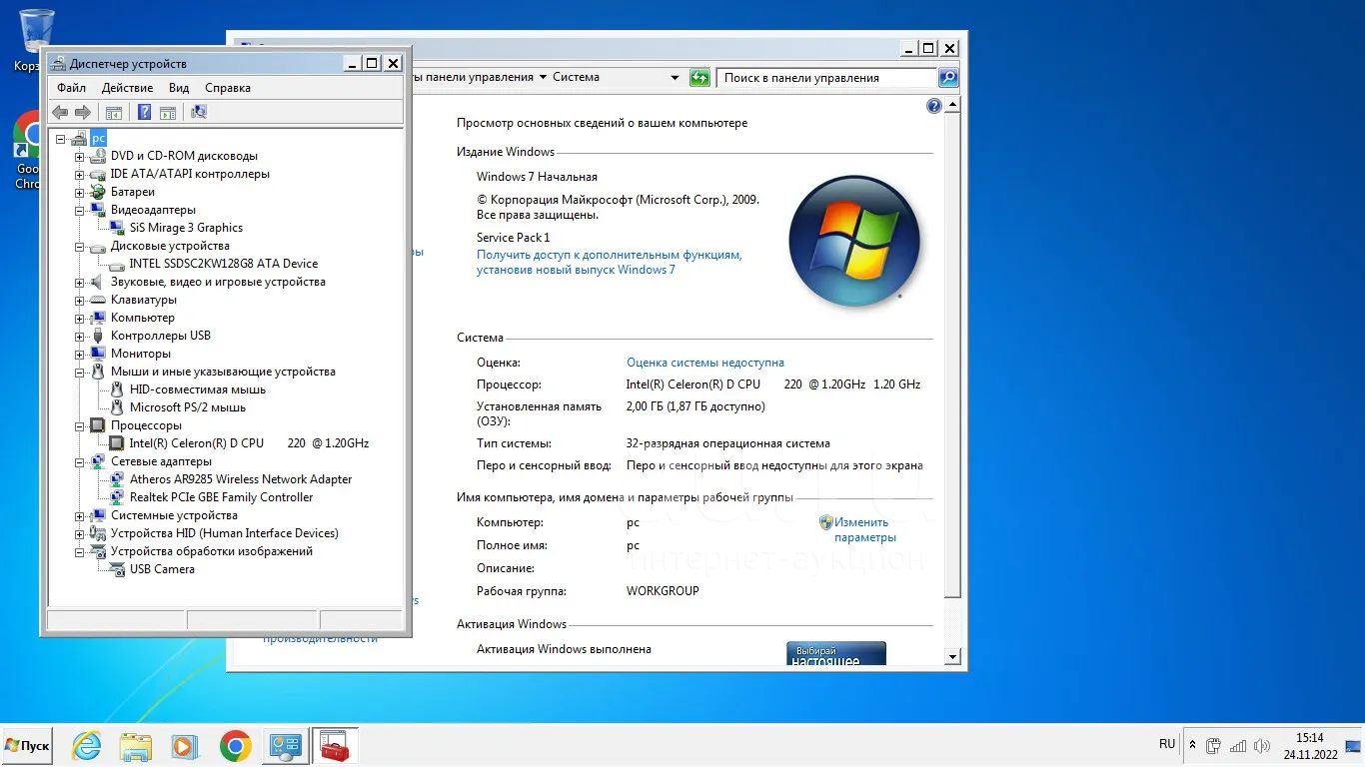The width and height of the screenshot is (1365, 767).
Task: Collapse the Сетевые адаптеры node
Action: point(80,461)
